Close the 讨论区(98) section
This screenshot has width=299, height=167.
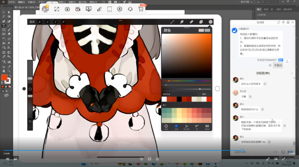(292, 73)
